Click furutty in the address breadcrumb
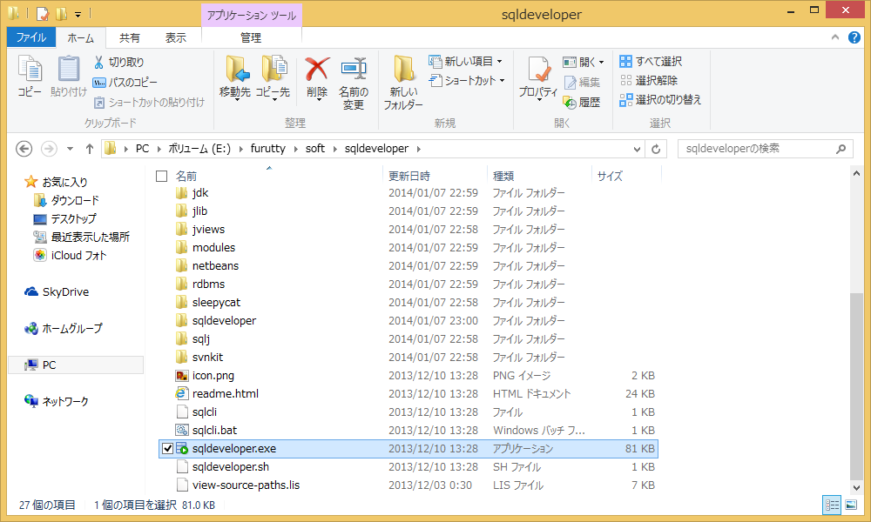 click(x=267, y=149)
